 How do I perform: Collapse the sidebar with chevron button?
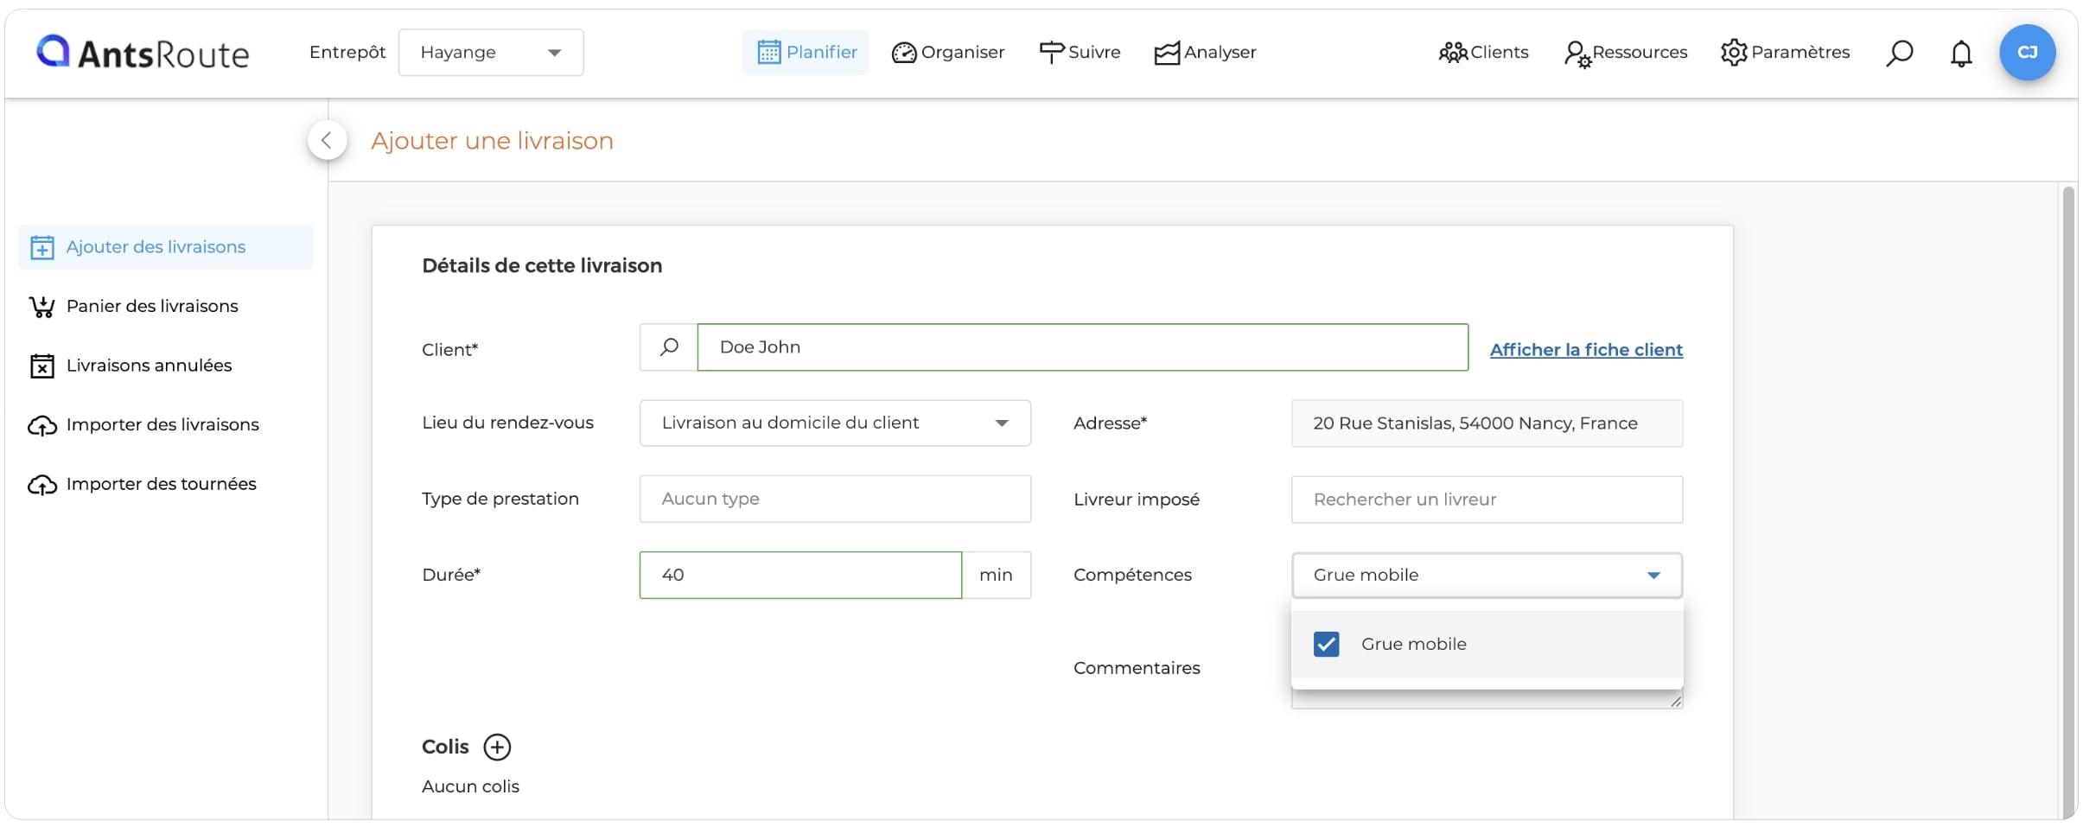click(x=327, y=140)
